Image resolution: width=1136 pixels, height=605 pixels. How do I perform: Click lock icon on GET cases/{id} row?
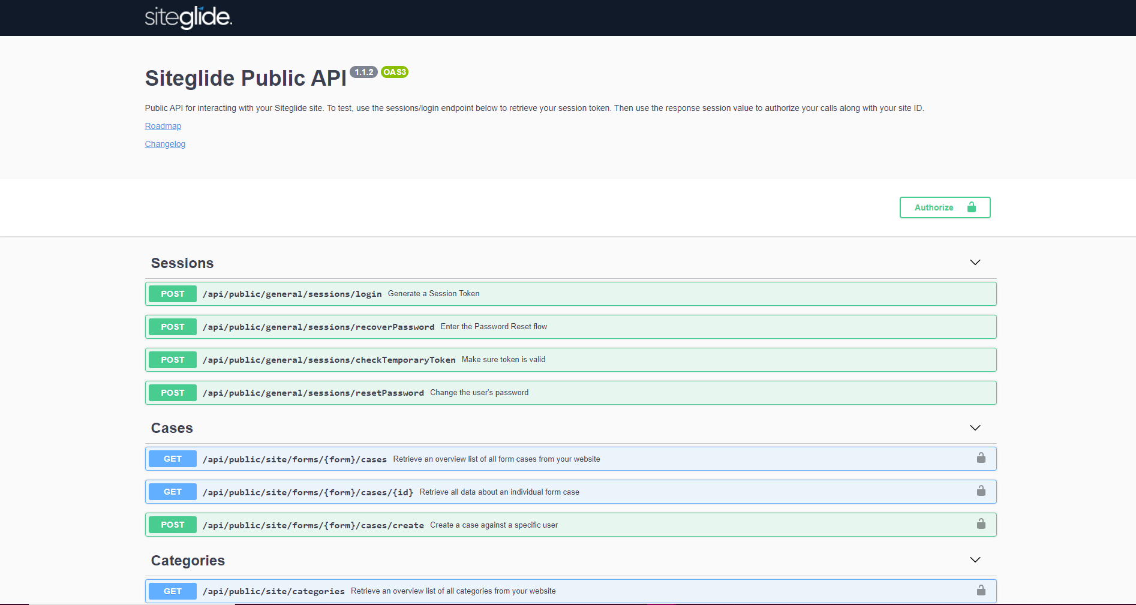(x=981, y=491)
